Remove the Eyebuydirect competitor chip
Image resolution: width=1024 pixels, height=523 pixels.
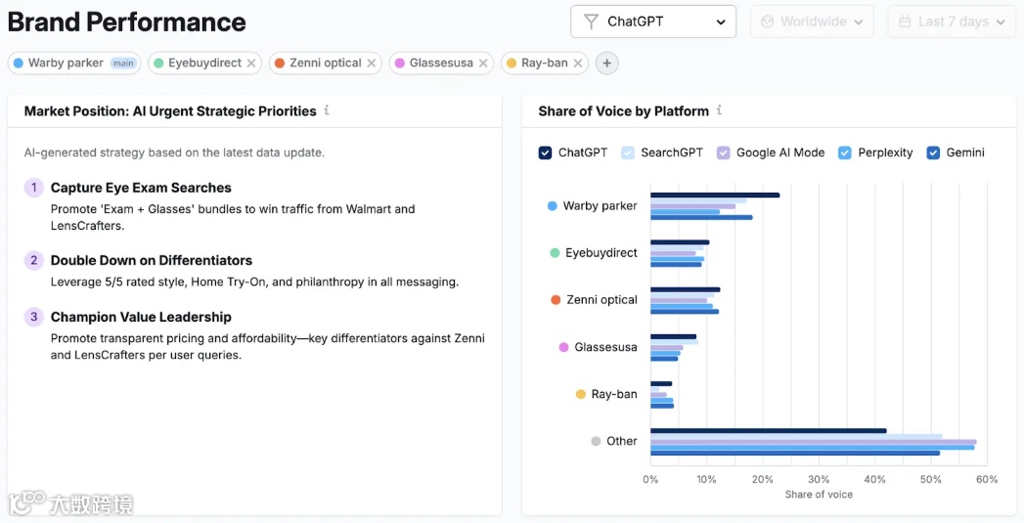tap(251, 64)
